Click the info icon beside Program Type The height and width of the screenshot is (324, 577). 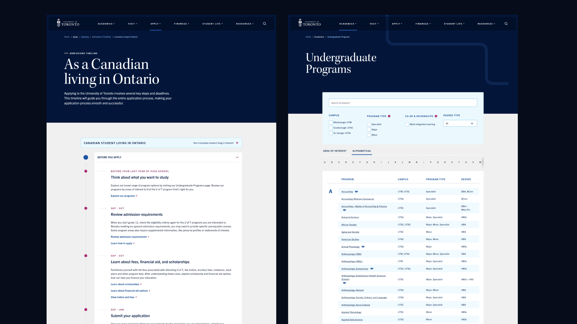pyautogui.click(x=389, y=116)
